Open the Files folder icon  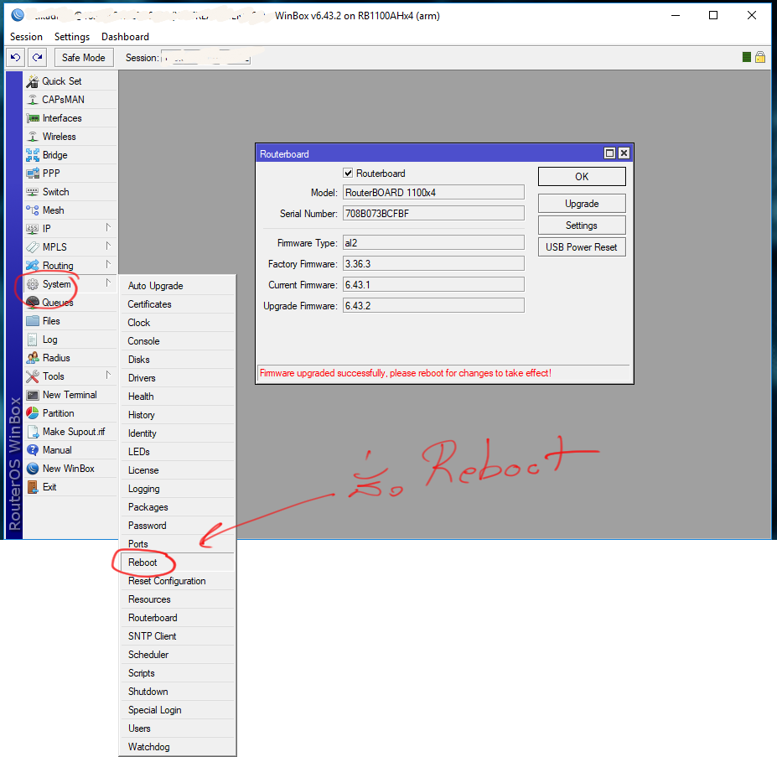pos(33,321)
